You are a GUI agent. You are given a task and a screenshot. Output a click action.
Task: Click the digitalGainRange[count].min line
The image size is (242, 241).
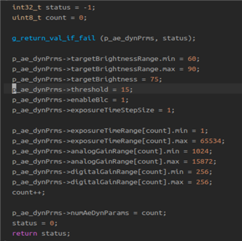[112, 172]
